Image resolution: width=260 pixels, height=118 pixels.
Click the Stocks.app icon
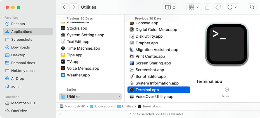click(x=63, y=28)
